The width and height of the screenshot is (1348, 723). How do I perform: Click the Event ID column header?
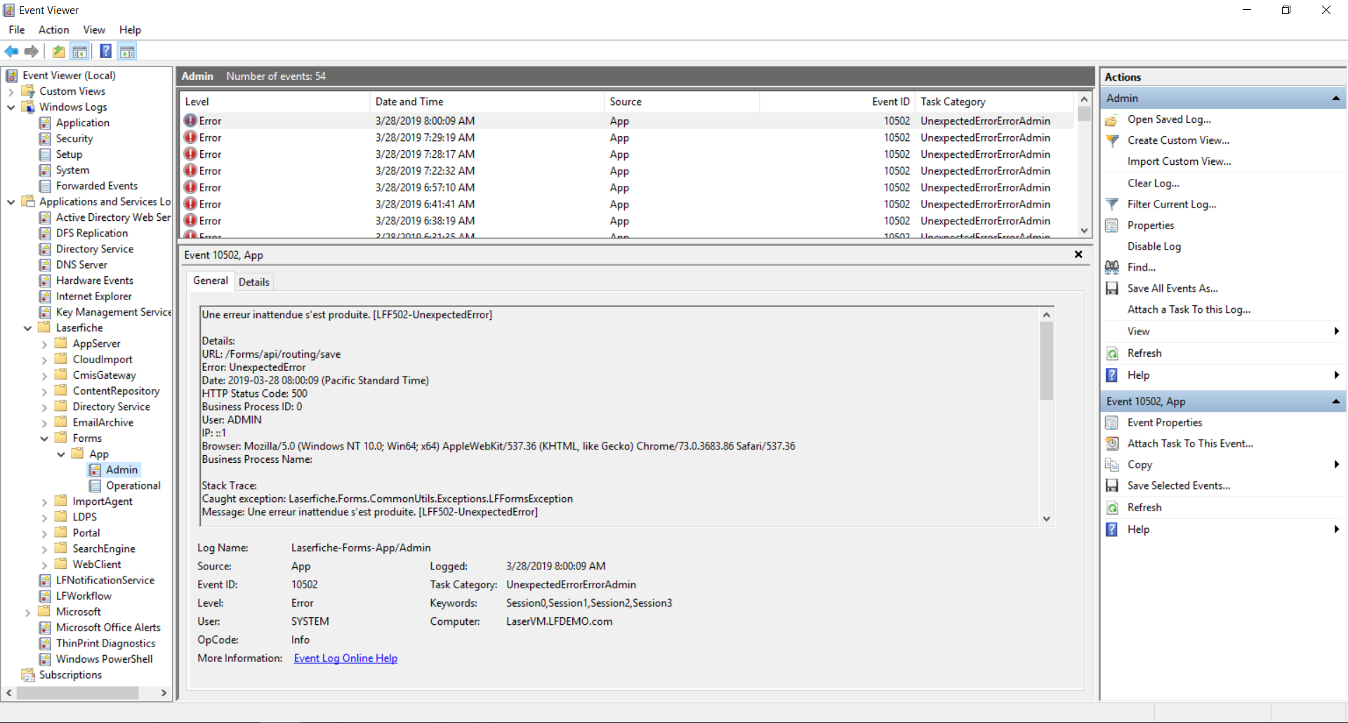click(836, 102)
